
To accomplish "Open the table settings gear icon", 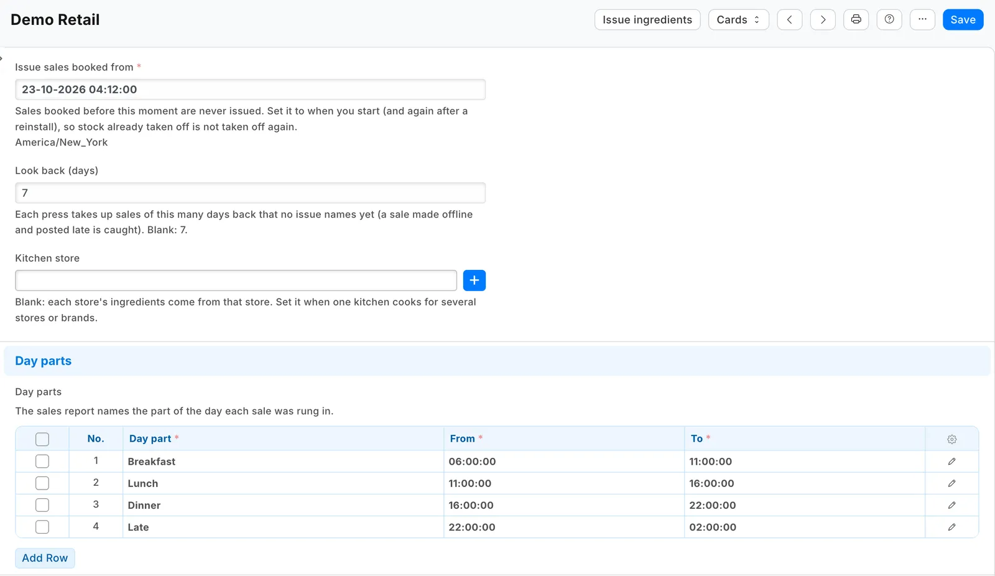I will 952,439.
